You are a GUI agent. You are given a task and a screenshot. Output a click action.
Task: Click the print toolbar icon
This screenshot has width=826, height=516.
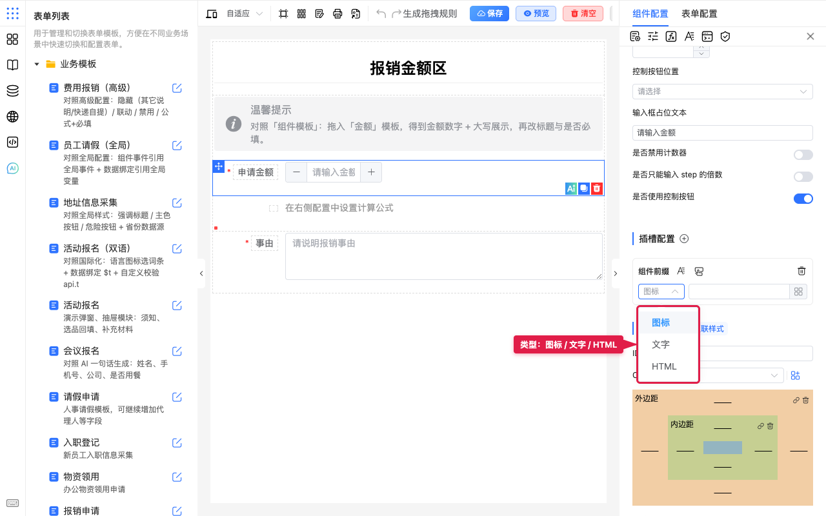click(x=337, y=14)
